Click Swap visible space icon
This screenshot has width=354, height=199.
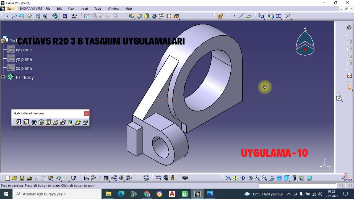(309, 178)
